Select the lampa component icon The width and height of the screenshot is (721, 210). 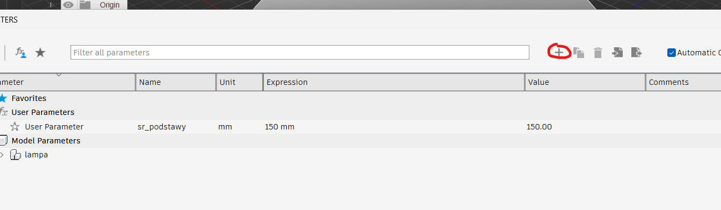pyautogui.click(x=16, y=155)
